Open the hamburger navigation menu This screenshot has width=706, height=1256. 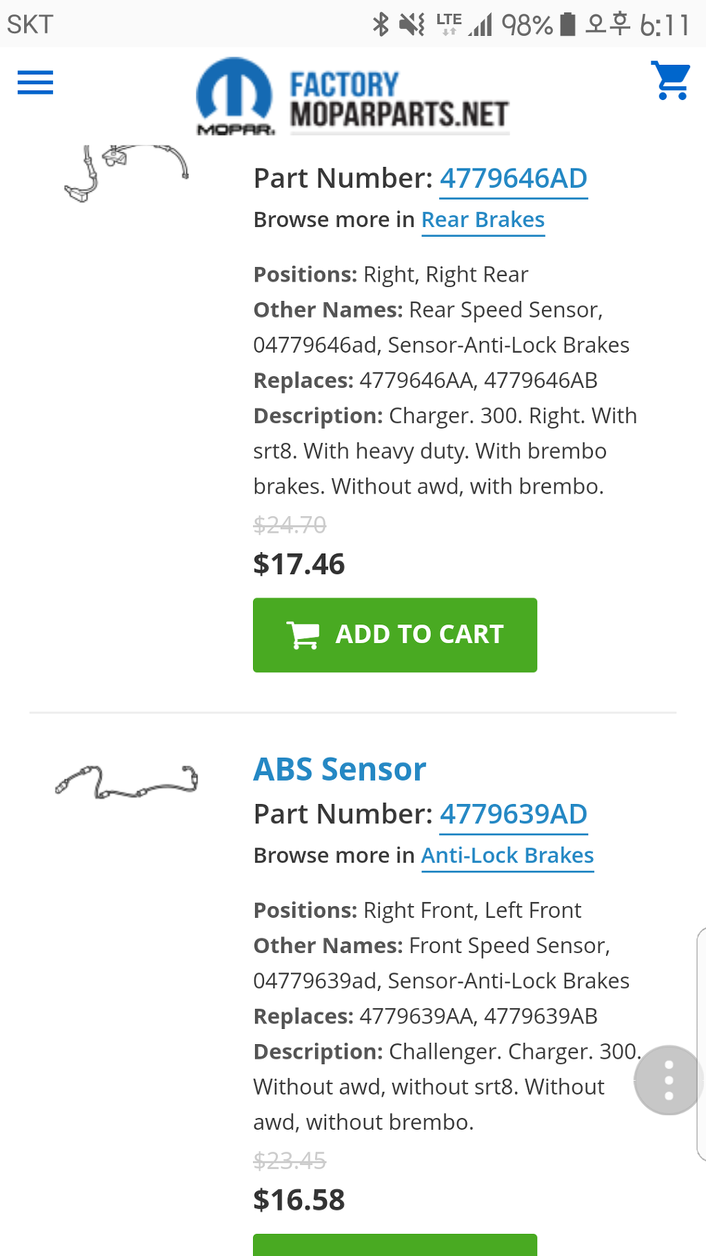[x=35, y=83]
